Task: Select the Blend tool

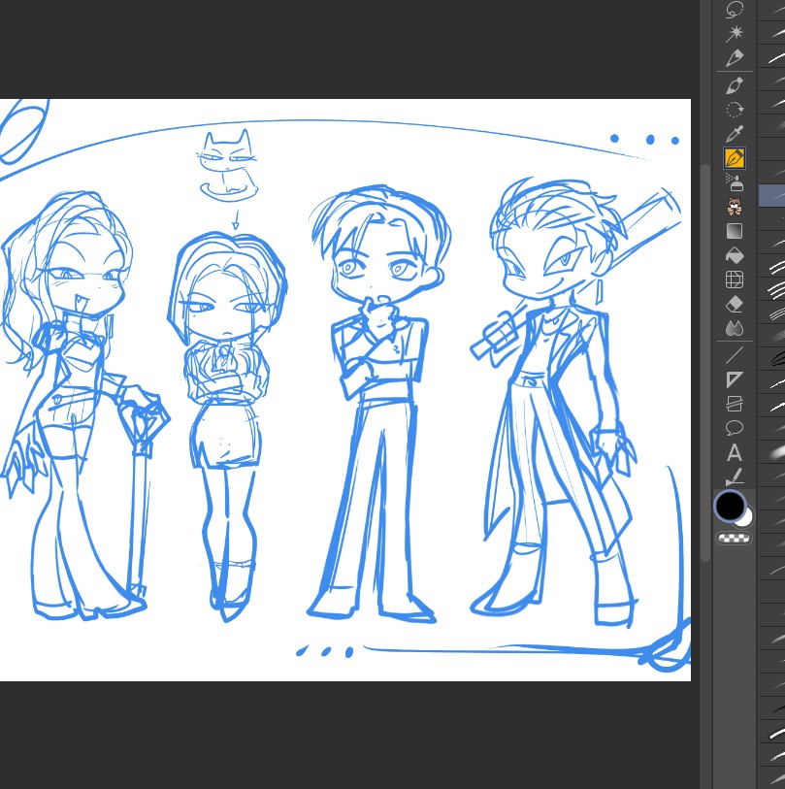Action: (735, 329)
